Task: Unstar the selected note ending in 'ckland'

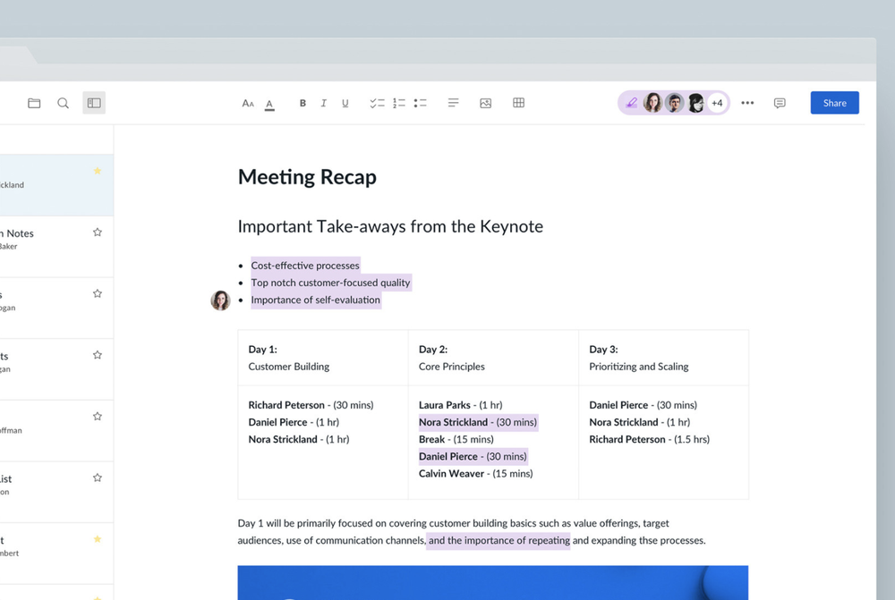Action: click(98, 171)
